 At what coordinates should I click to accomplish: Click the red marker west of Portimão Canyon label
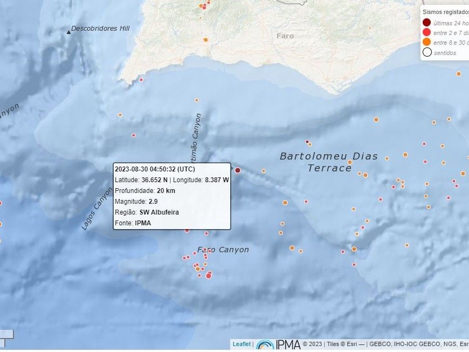click(134, 135)
